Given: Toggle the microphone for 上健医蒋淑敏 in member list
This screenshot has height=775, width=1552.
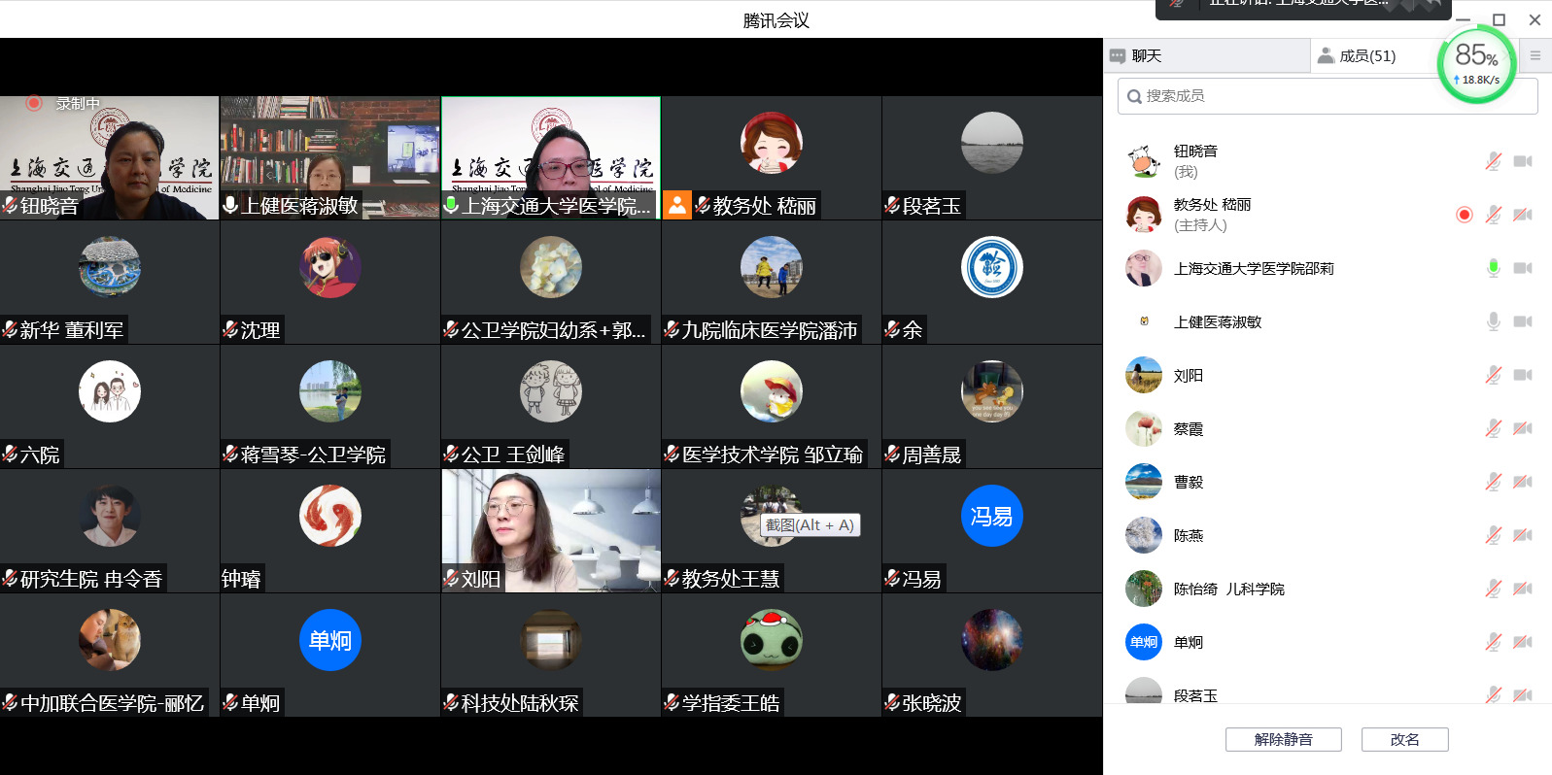Looking at the screenshot, I should coord(1493,321).
